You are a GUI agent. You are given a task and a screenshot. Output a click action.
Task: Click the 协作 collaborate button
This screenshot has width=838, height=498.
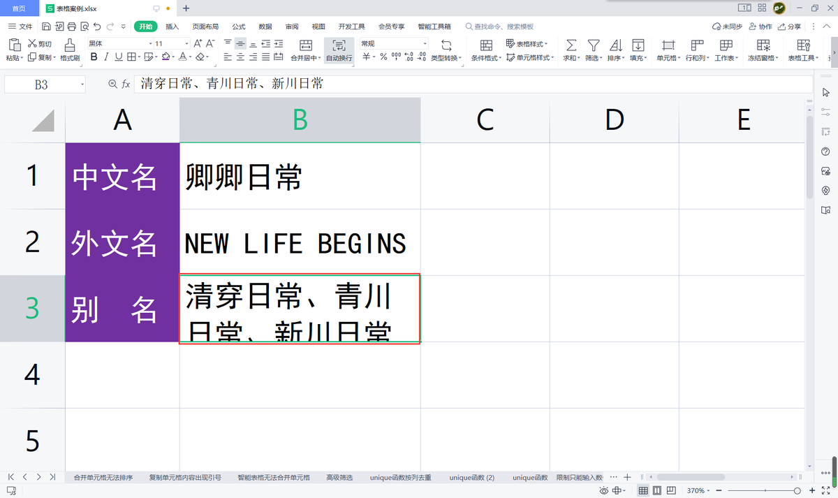[760, 27]
